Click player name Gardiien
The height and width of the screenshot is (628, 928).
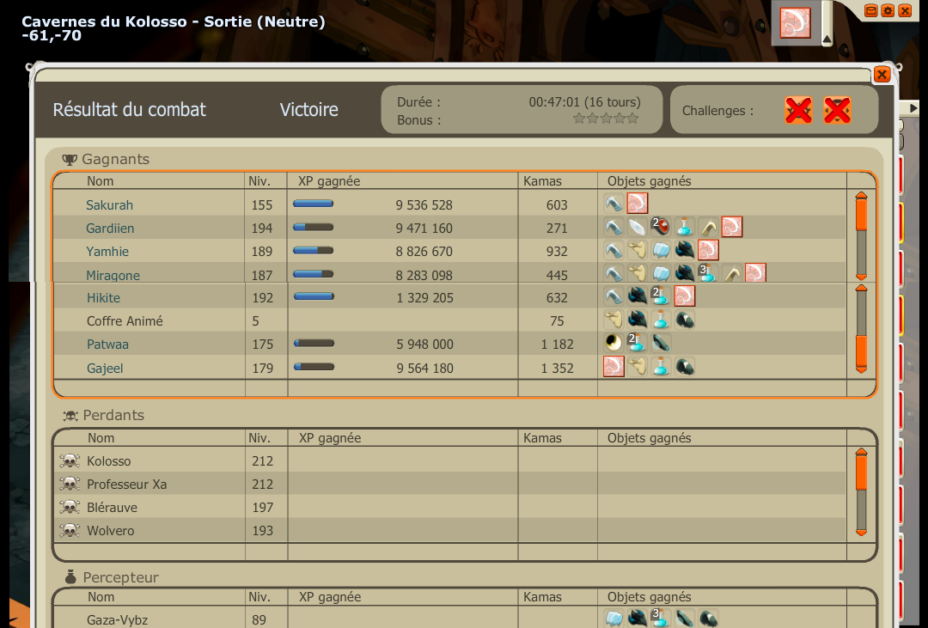coord(110,228)
